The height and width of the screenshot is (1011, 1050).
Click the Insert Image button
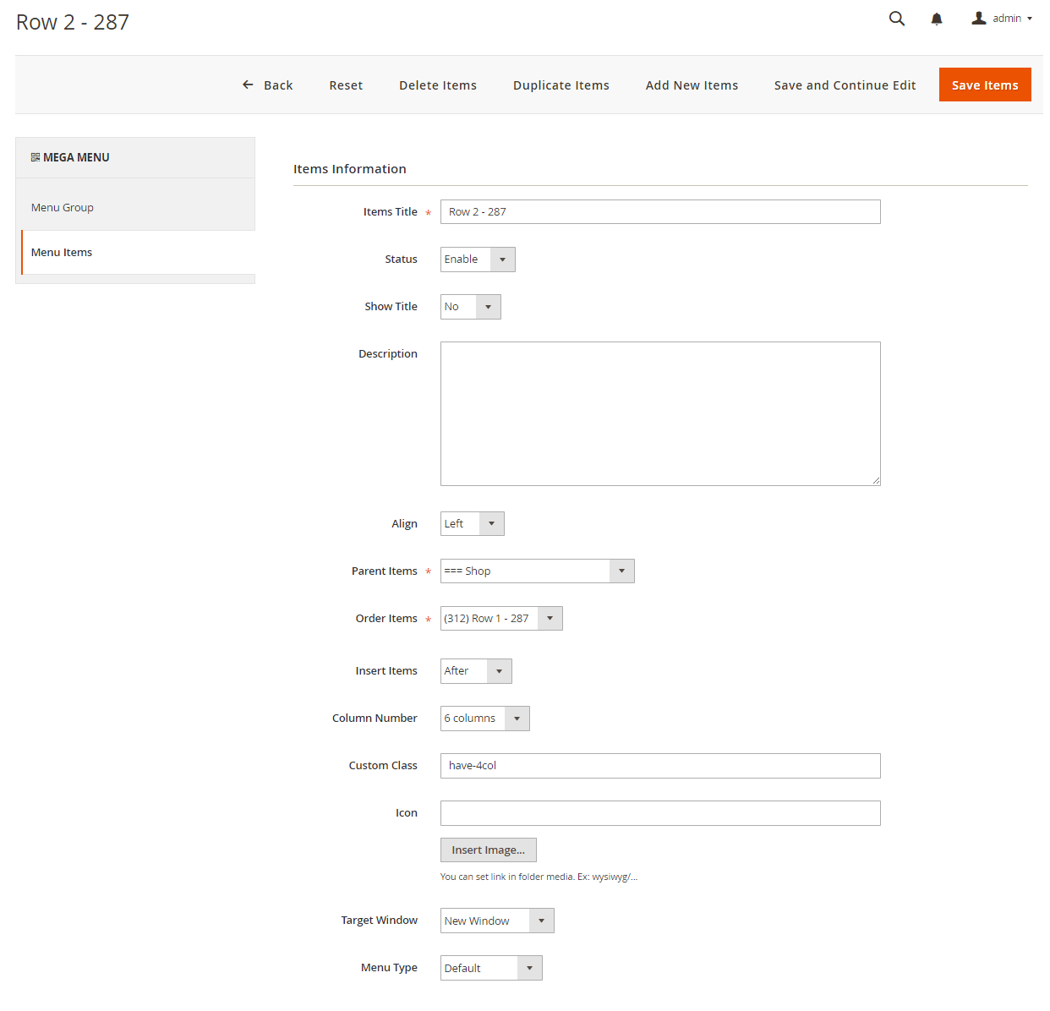coord(489,850)
